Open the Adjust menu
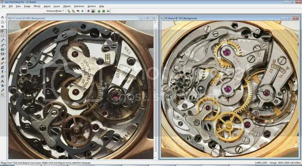302x166 pixels. click(x=47, y=6)
